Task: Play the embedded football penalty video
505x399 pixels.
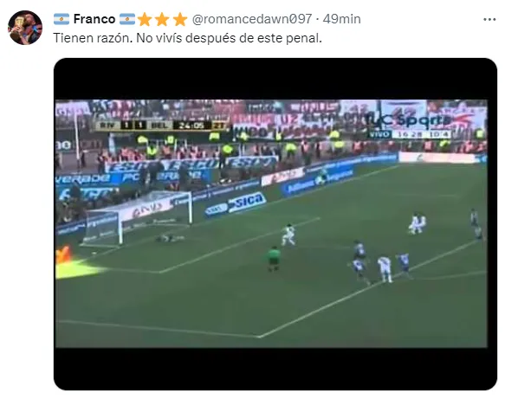Action: click(275, 224)
